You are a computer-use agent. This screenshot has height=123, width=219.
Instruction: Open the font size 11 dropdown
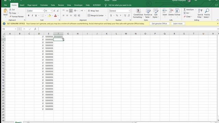tap(51, 11)
